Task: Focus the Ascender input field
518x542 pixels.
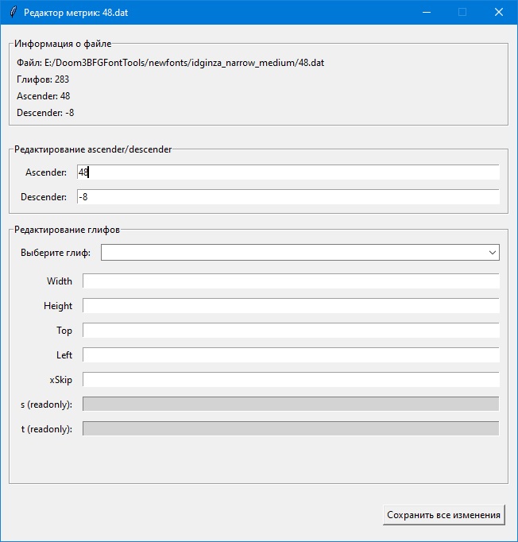Action: click(x=288, y=172)
